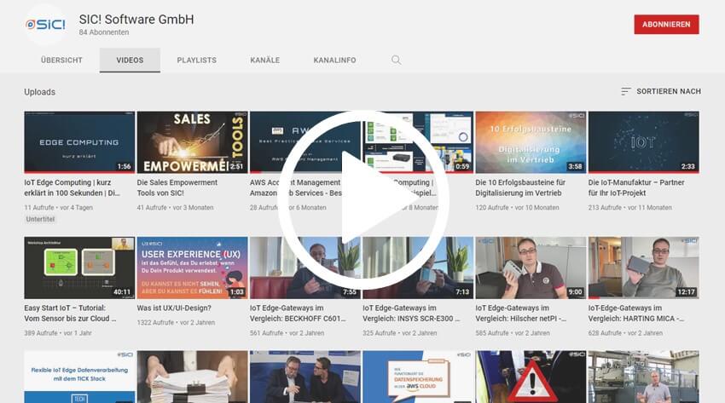Click the SIC! Software GmbH channel name
The width and height of the screenshot is (725, 403).
[x=136, y=20]
